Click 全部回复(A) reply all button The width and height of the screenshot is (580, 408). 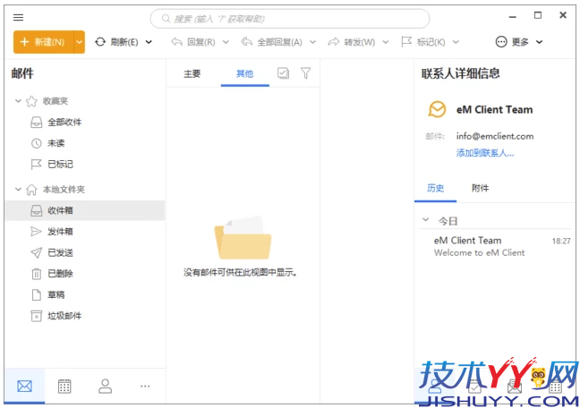point(272,42)
